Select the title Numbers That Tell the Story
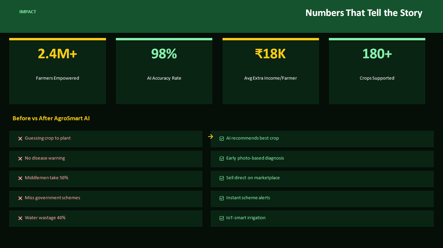The height and width of the screenshot is (248, 443). pyautogui.click(x=364, y=13)
